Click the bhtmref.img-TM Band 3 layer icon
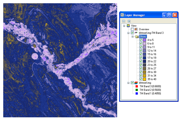 coord(136,33)
